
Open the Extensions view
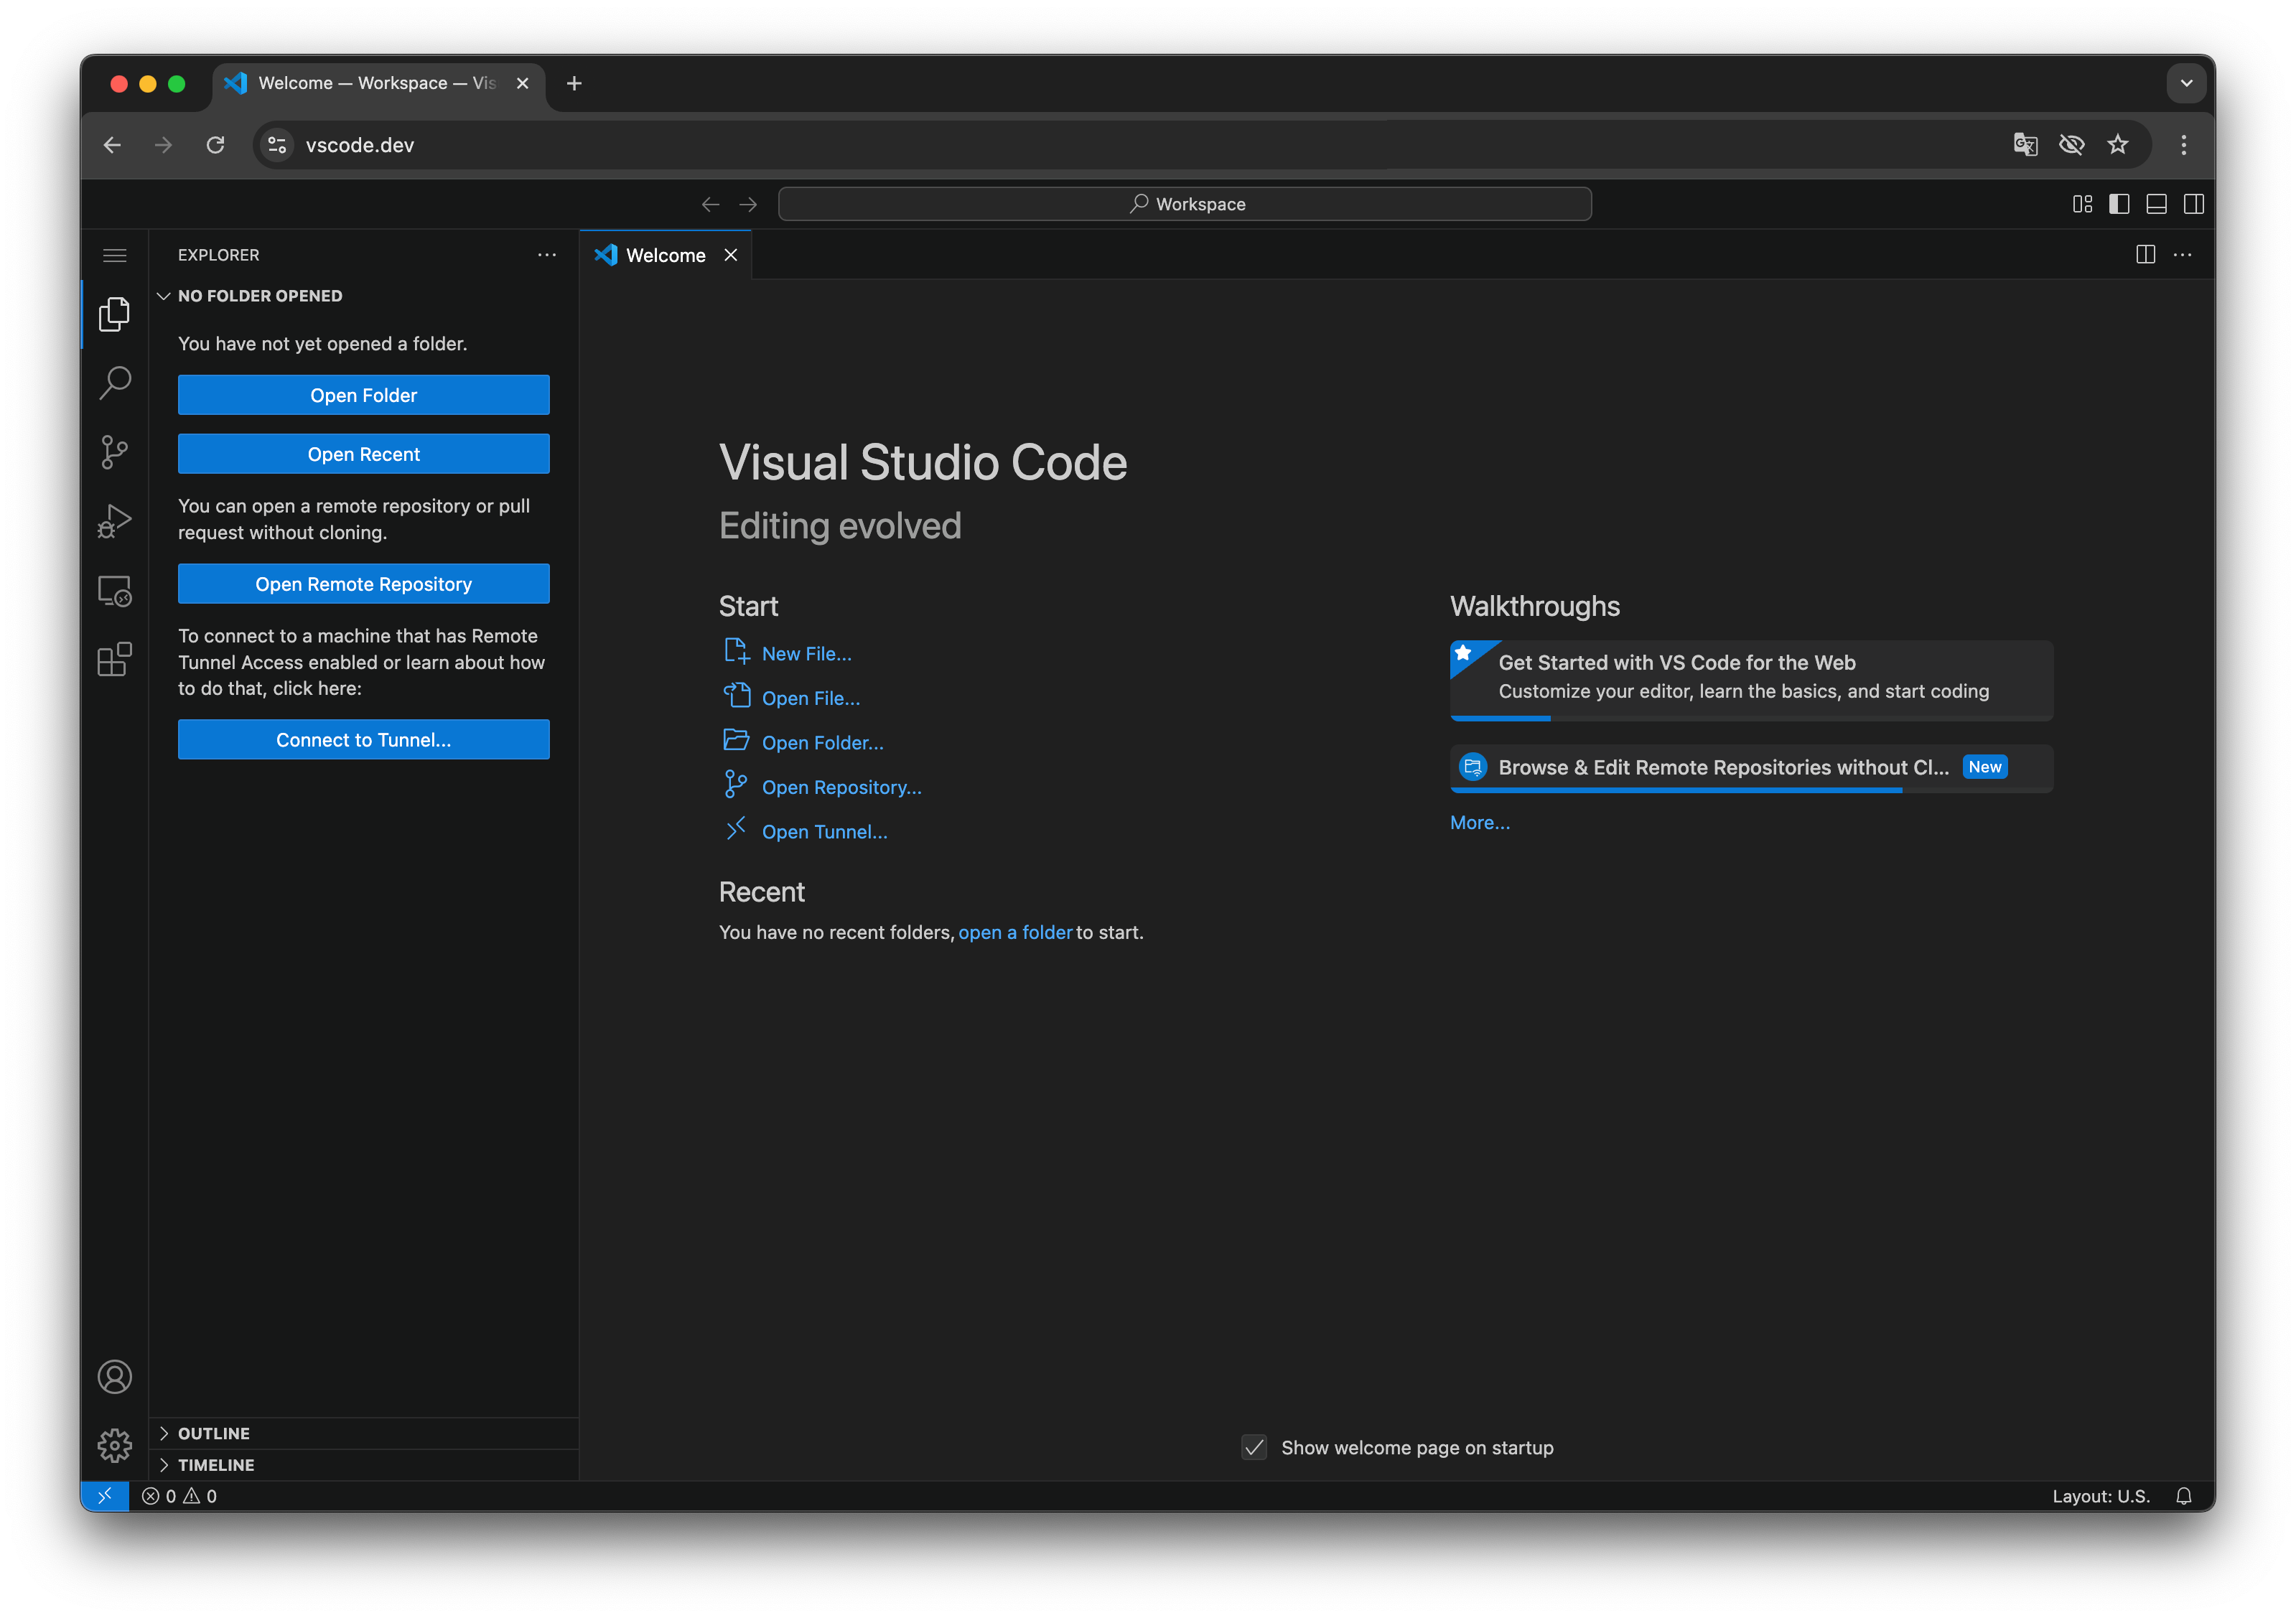coord(114,660)
